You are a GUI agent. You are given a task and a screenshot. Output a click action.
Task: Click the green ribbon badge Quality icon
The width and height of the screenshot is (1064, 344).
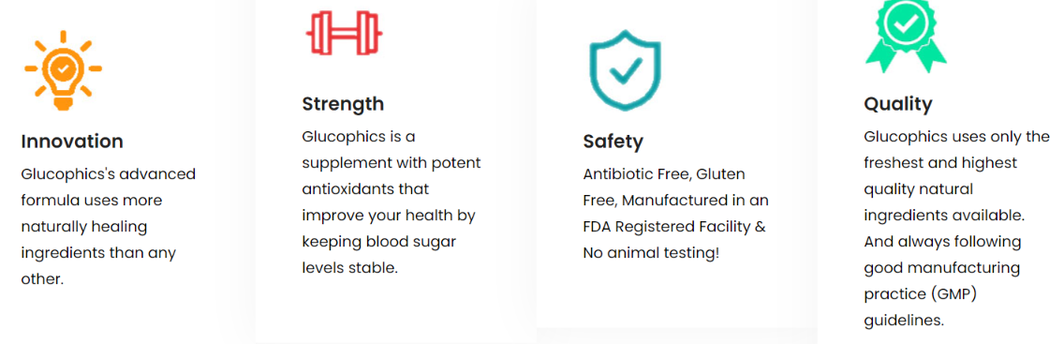(905, 36)
